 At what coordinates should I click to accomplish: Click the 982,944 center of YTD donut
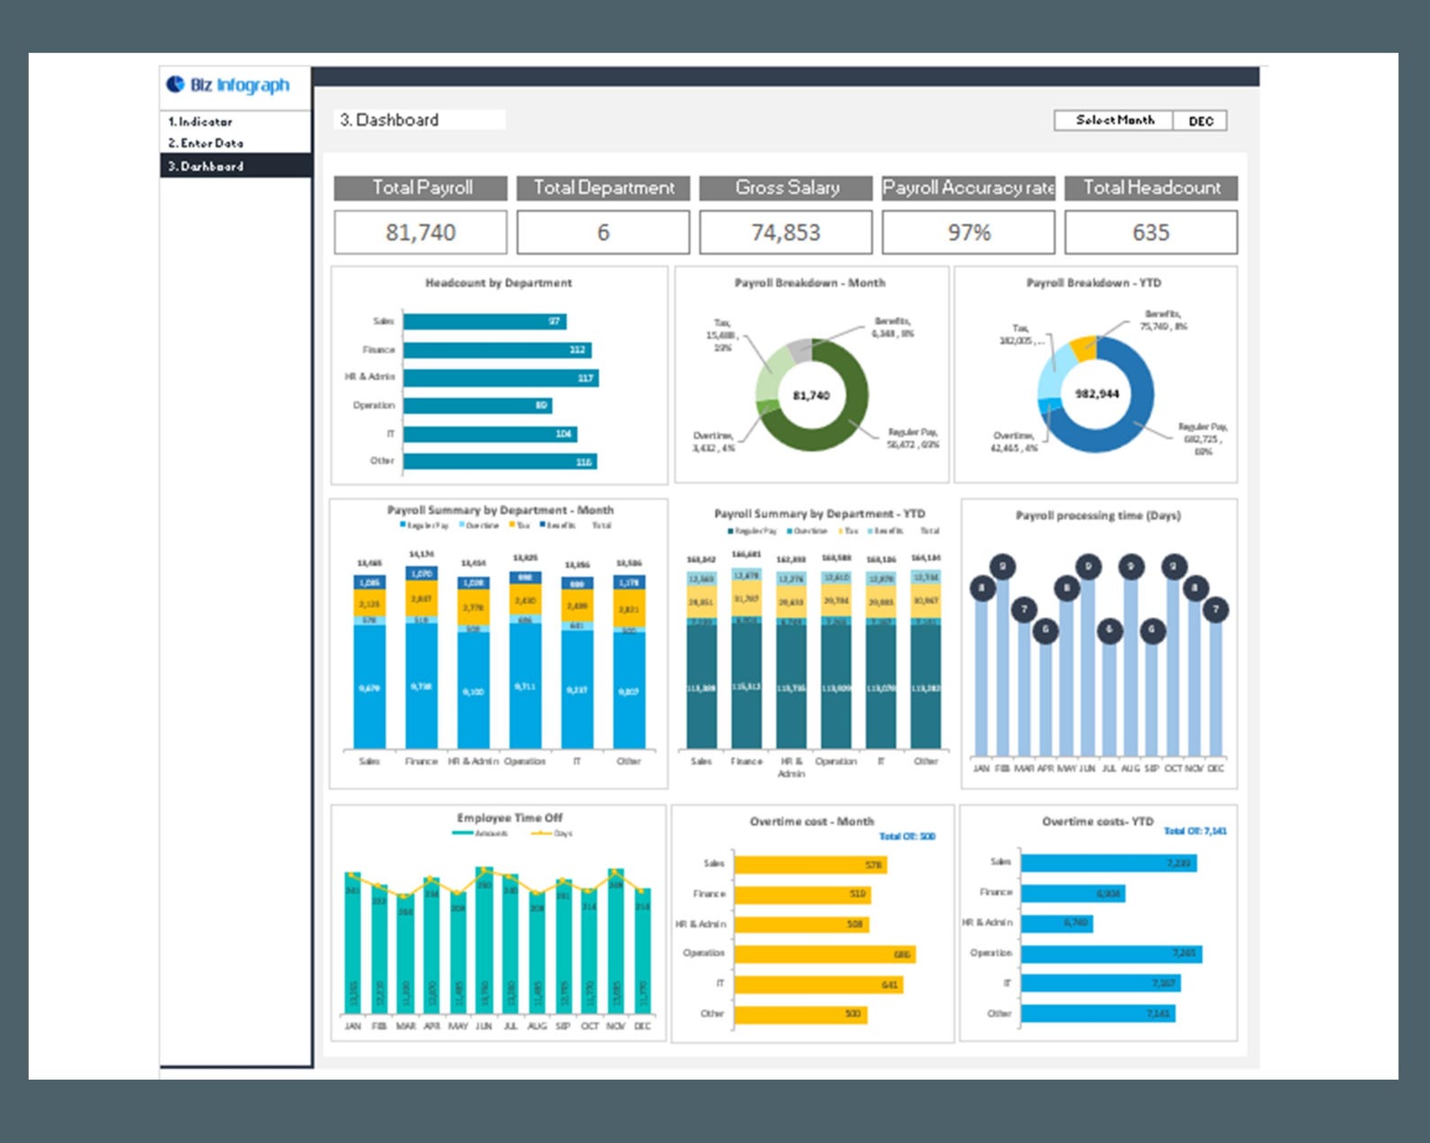(1097, 394)
